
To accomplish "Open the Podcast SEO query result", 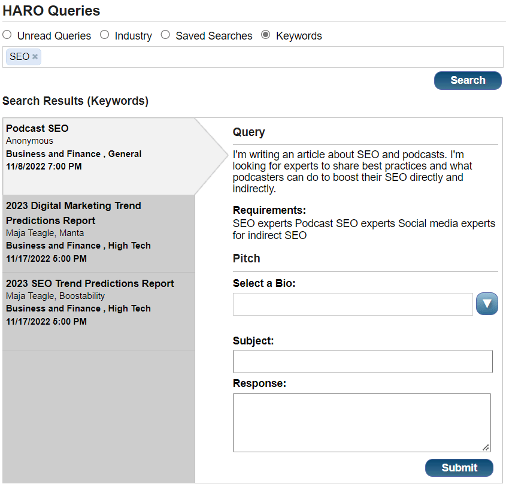I will 99,156.
